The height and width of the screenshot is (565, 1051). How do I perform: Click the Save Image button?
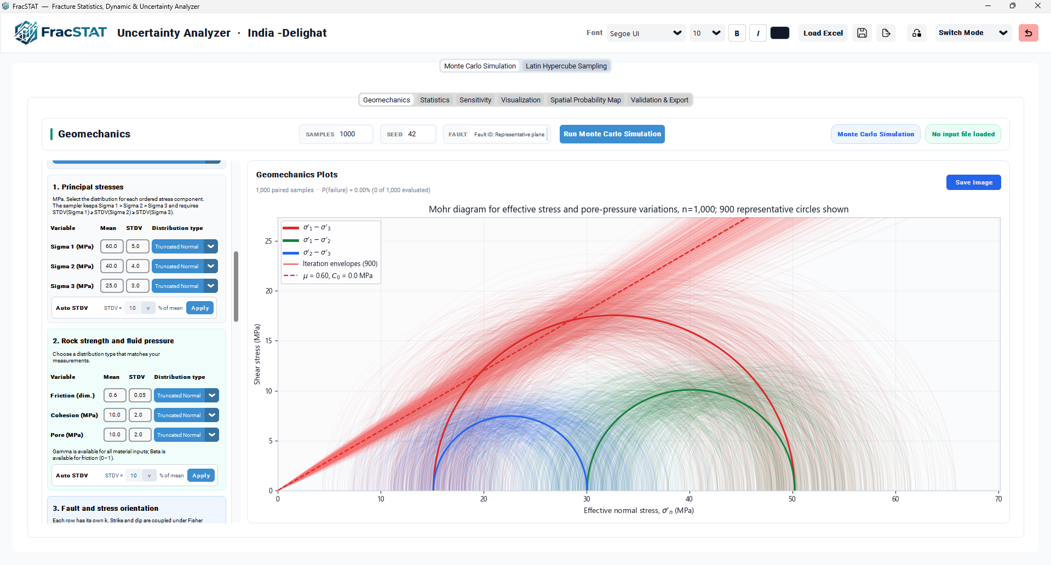pyautogui.click(x=974, y=182)
